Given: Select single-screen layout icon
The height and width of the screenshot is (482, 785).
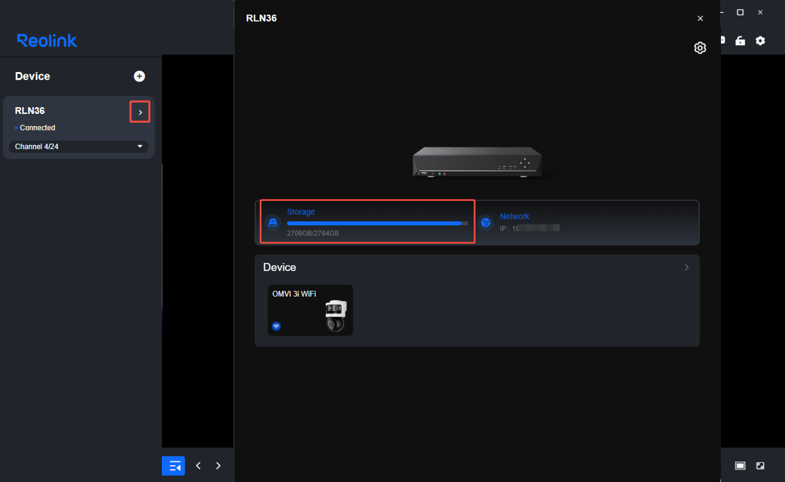Looking at the screenshot, I should 740,465.
